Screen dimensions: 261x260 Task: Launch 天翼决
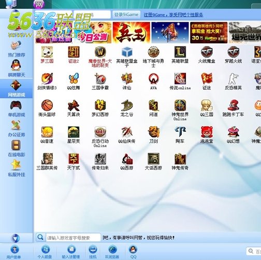coord(74,108)
